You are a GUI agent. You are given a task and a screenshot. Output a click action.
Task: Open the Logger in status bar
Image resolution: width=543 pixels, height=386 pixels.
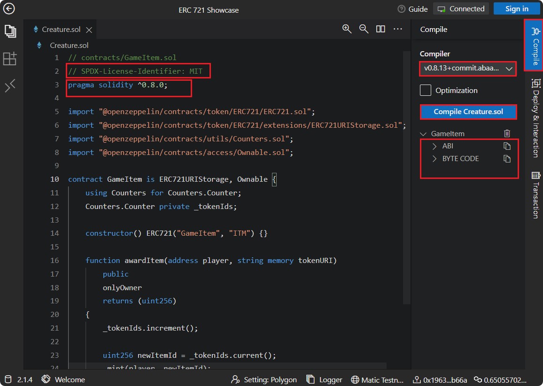324,379
